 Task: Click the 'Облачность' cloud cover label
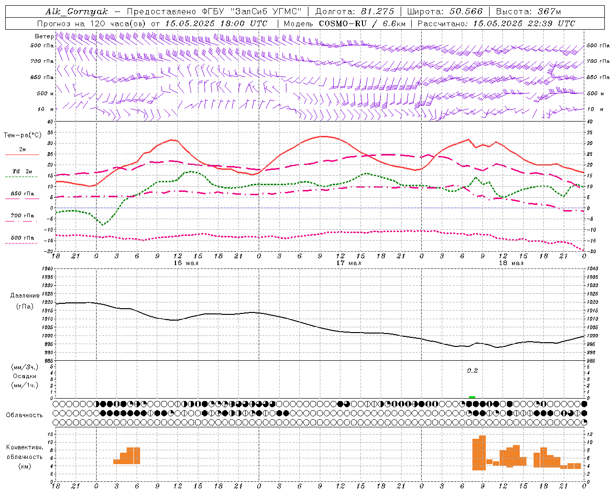[24, 415]
